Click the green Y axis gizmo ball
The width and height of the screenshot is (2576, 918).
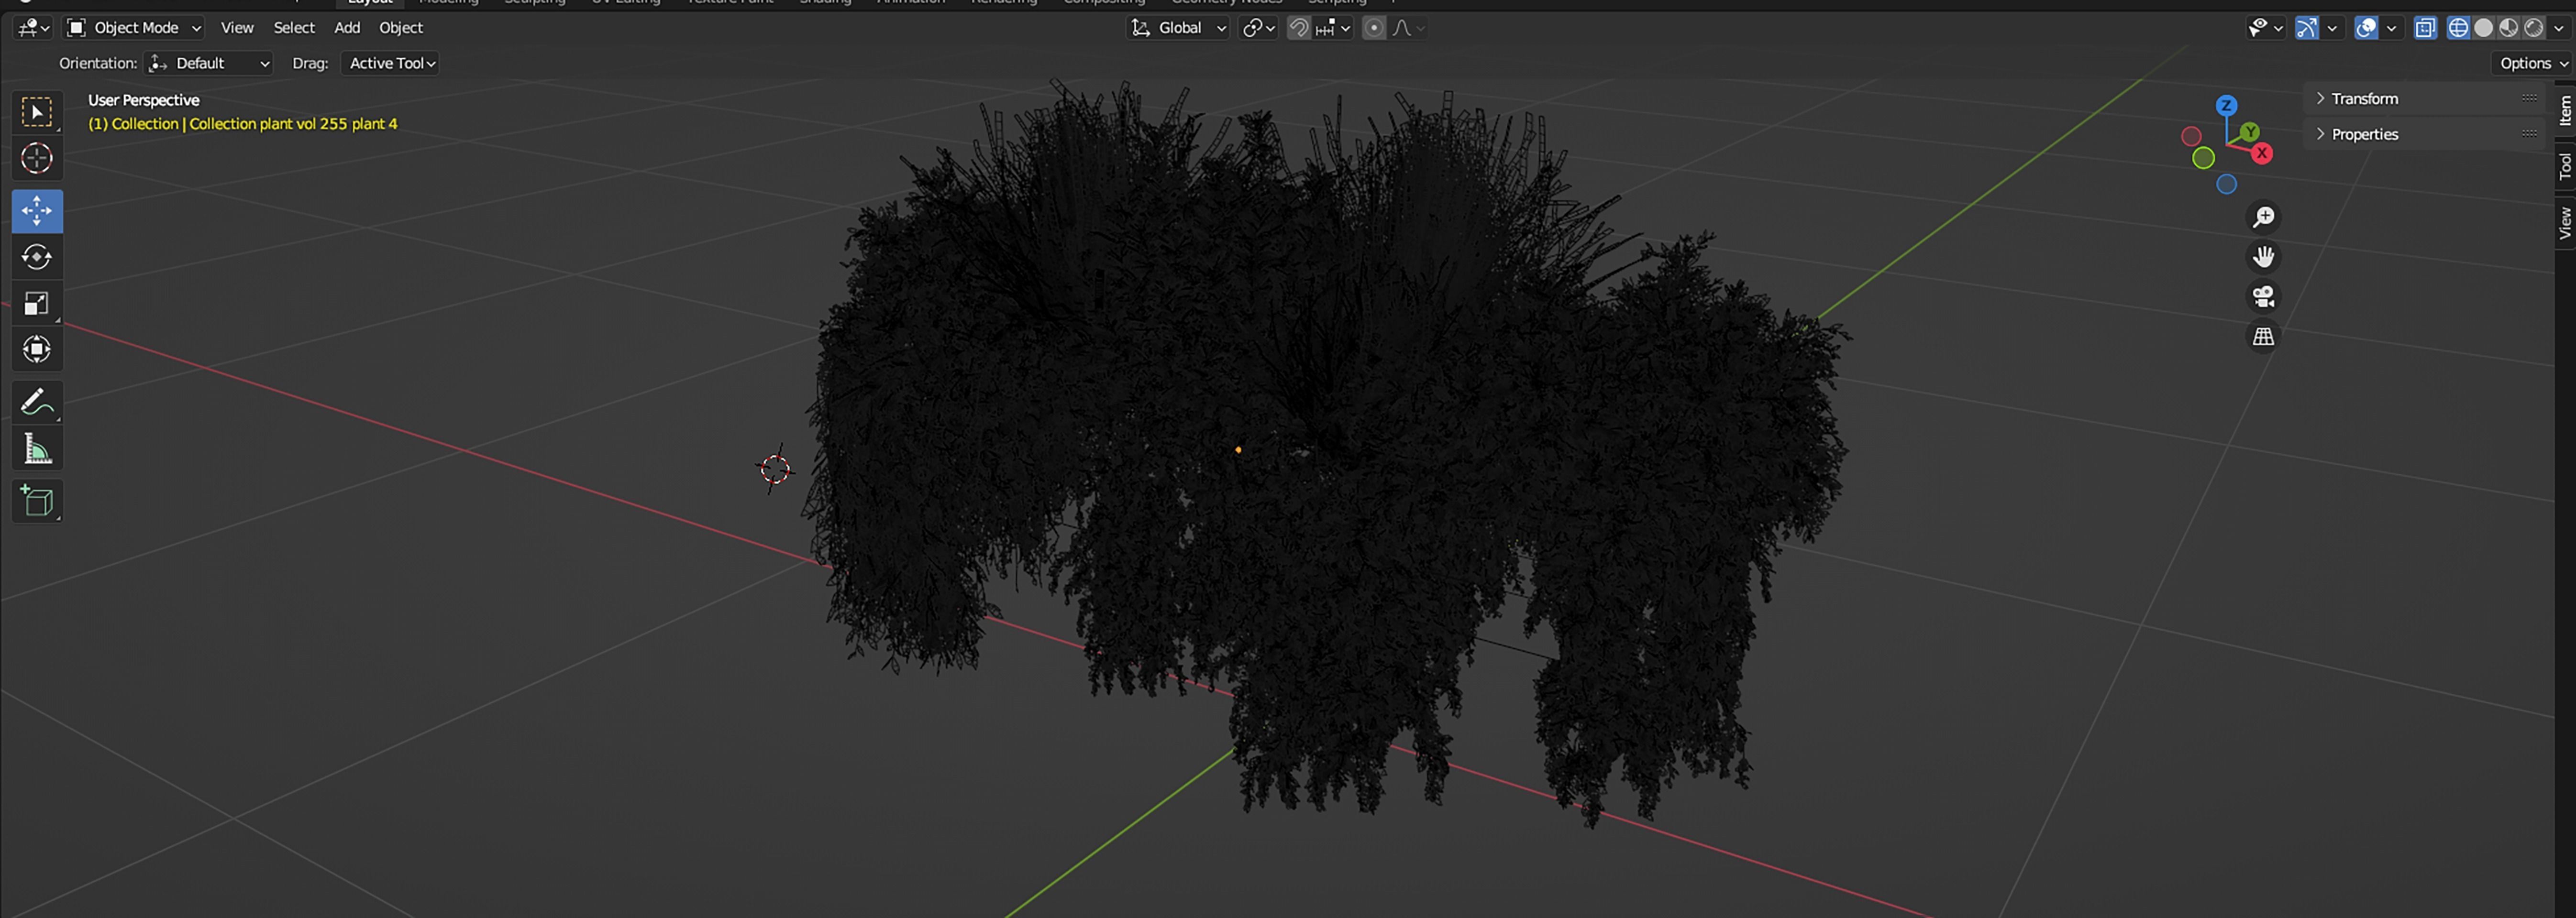(x=2250, y=131)
